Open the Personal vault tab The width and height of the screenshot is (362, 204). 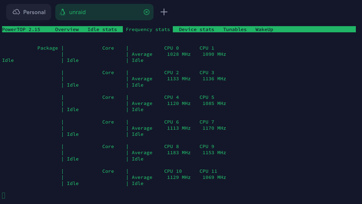tap(29, 12)
